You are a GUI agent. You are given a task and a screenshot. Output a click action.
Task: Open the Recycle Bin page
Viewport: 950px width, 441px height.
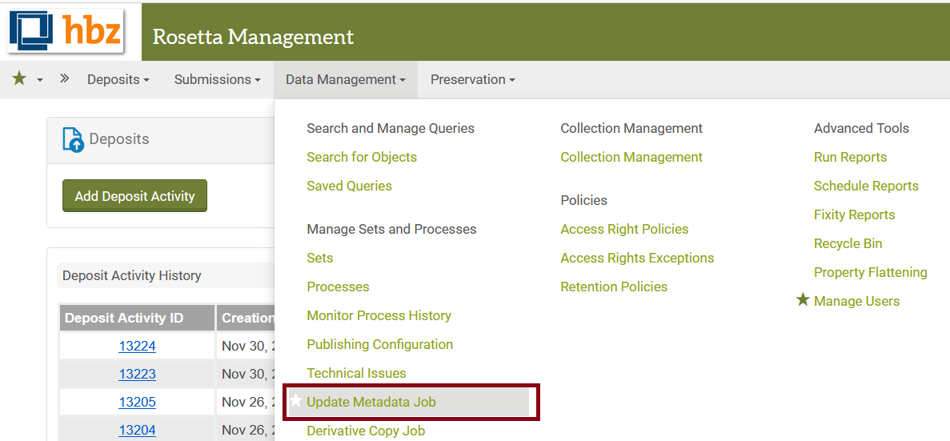point(848,243)
